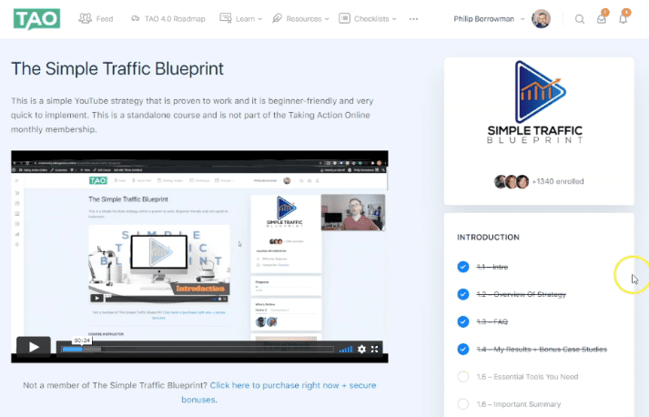
Task: Click the Resources pen icon
Action: 277,18
